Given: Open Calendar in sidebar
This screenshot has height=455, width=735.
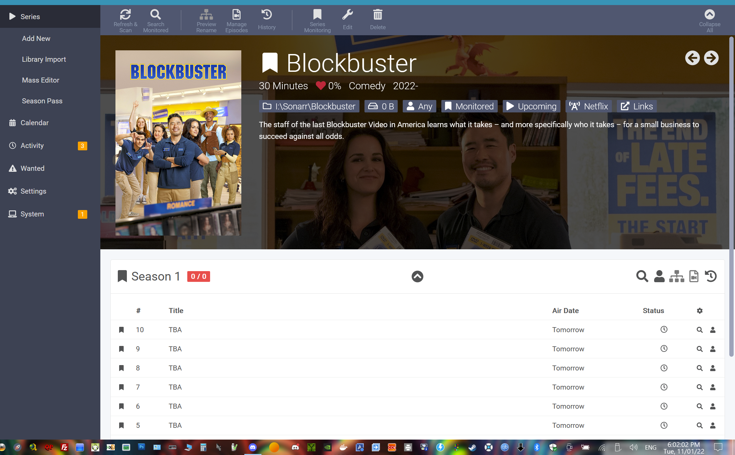Looking at the screenshot, I should pyautogui.click(x=50, y=123).
